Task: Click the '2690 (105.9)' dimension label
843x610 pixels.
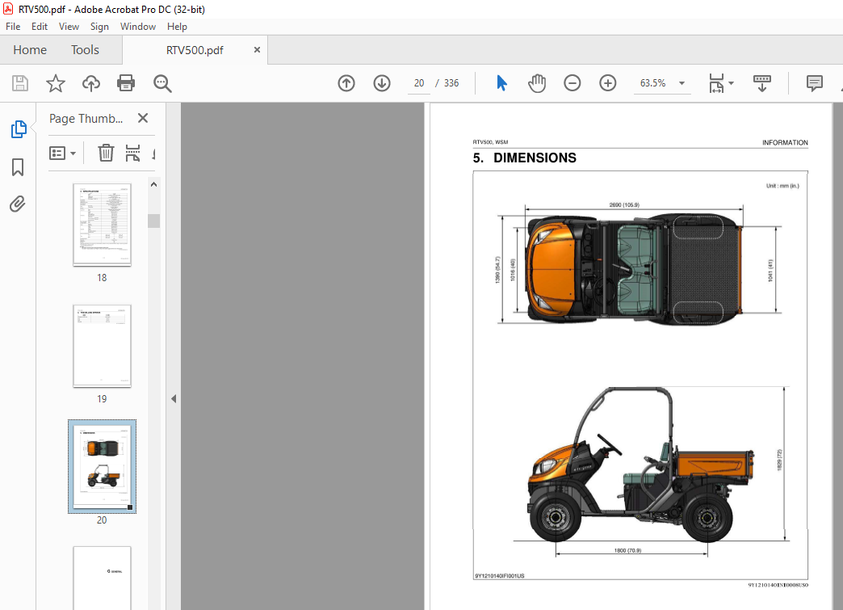Action: pyautogui.click(x=624, y=205)
